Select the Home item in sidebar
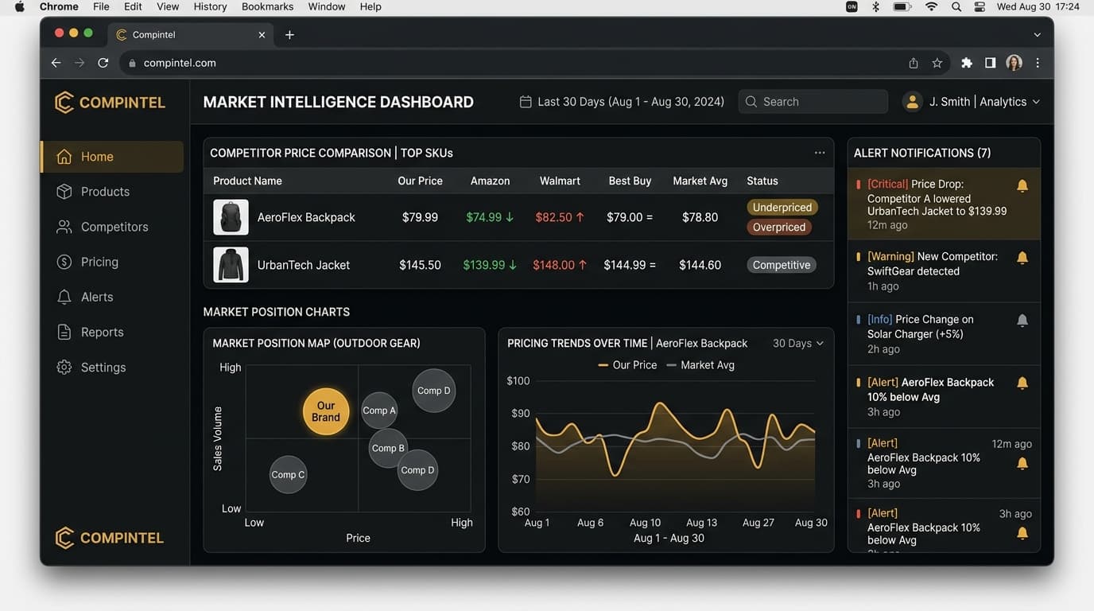 [111, 157]
